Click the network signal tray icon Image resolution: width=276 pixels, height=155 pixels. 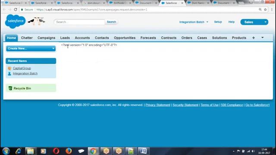pos(248,151)
